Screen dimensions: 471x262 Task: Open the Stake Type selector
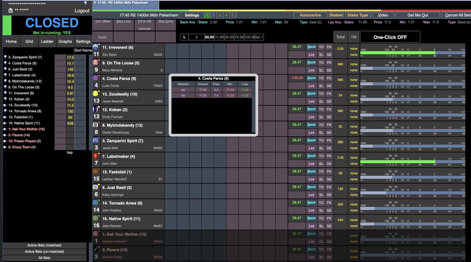[358, 15]
